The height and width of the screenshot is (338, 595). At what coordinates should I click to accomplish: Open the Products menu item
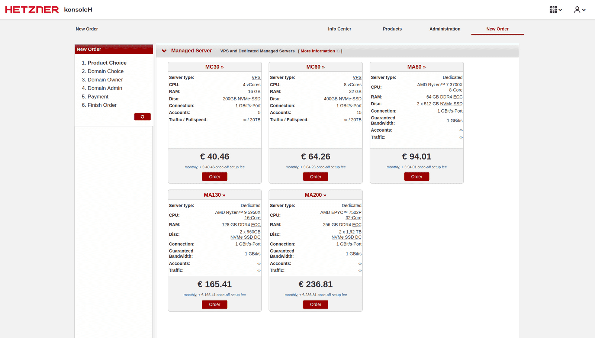tap(392, 29)
